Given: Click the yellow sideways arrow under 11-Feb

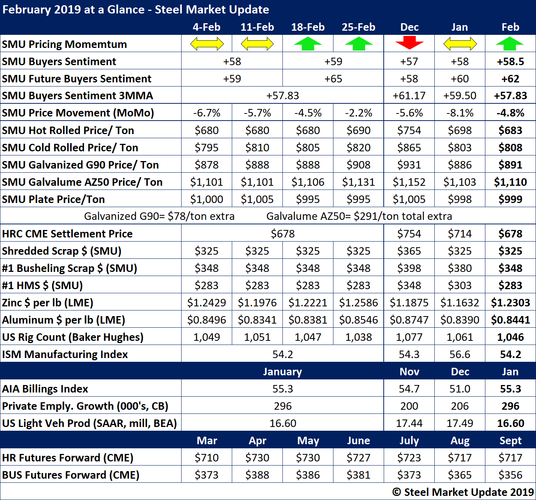Looking at the screenshot, I should (x=257, y=44).
